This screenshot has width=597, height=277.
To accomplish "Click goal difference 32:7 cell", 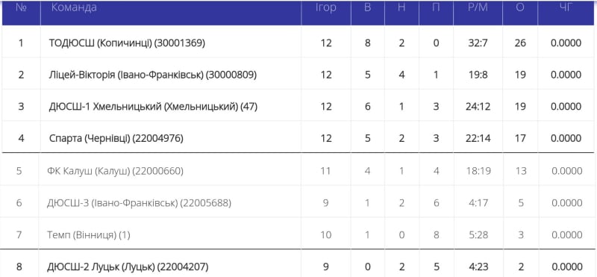I will 478,43.
